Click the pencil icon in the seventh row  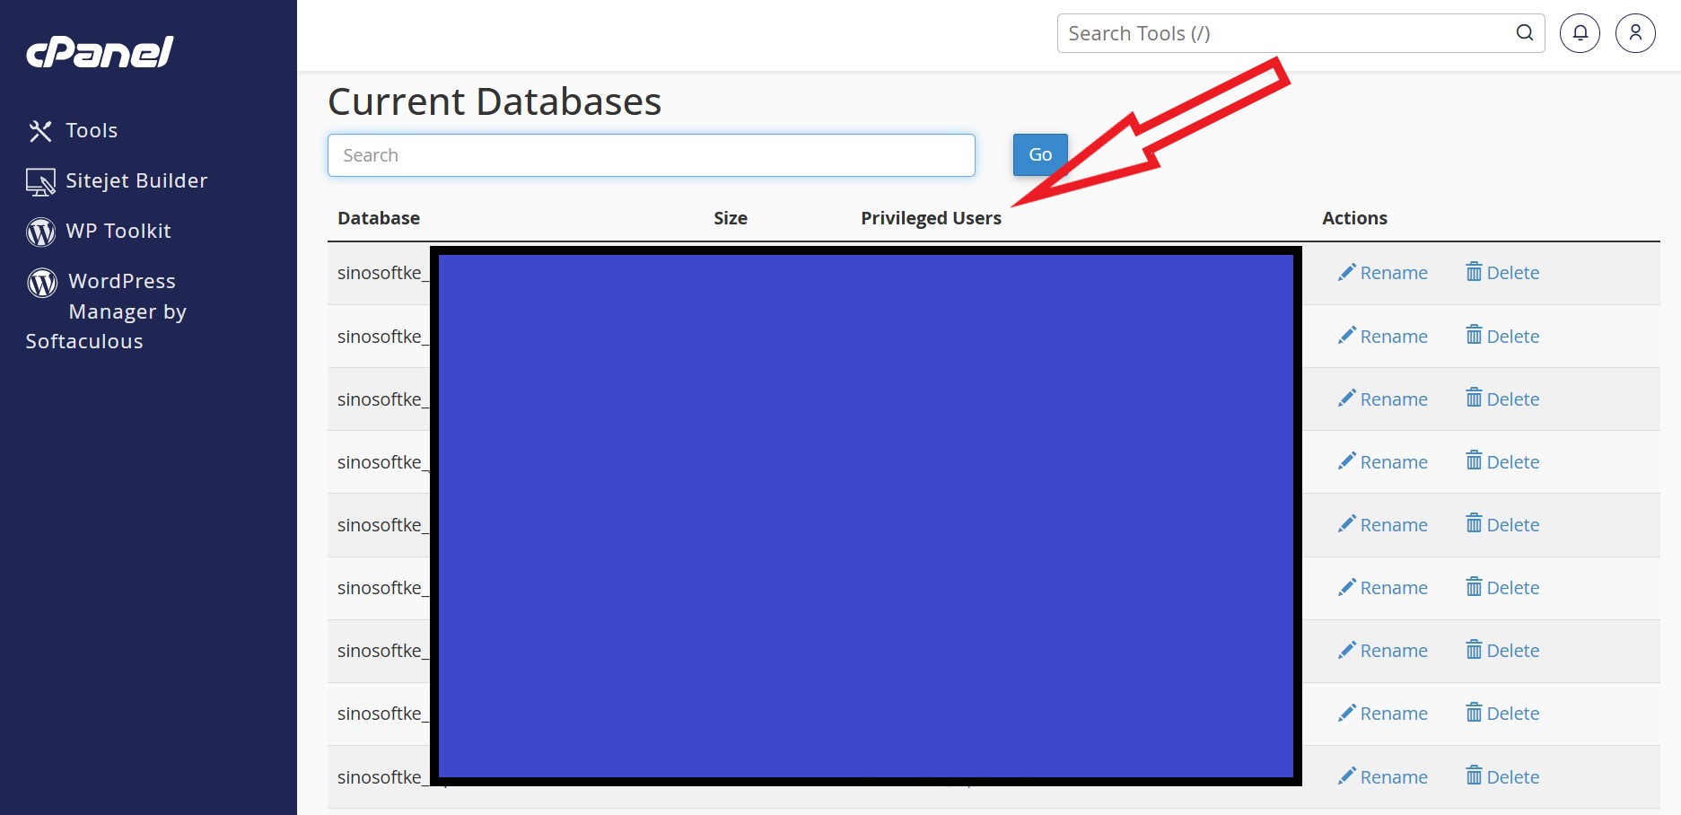pos(1346,650)
